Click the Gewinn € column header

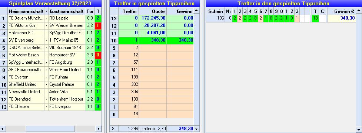tap(342, 11)
